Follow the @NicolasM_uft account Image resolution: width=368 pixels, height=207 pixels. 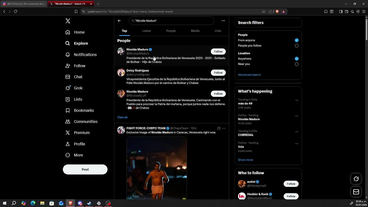coord(218,94)
